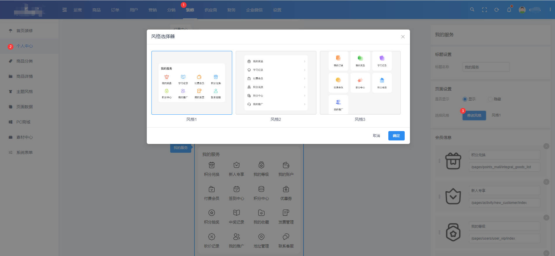Select the 风格2 list style thumbnail

276,83
